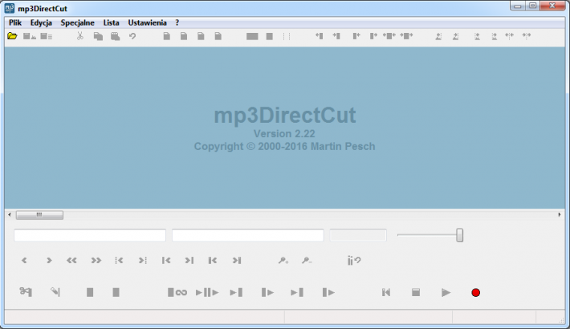Click the scrollbar left arrow

click(x=10, y=215)
